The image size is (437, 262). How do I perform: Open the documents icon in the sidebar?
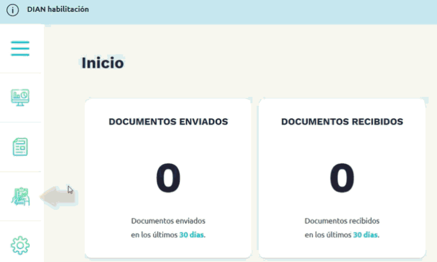pyautogui.click(x=20, y=147)
